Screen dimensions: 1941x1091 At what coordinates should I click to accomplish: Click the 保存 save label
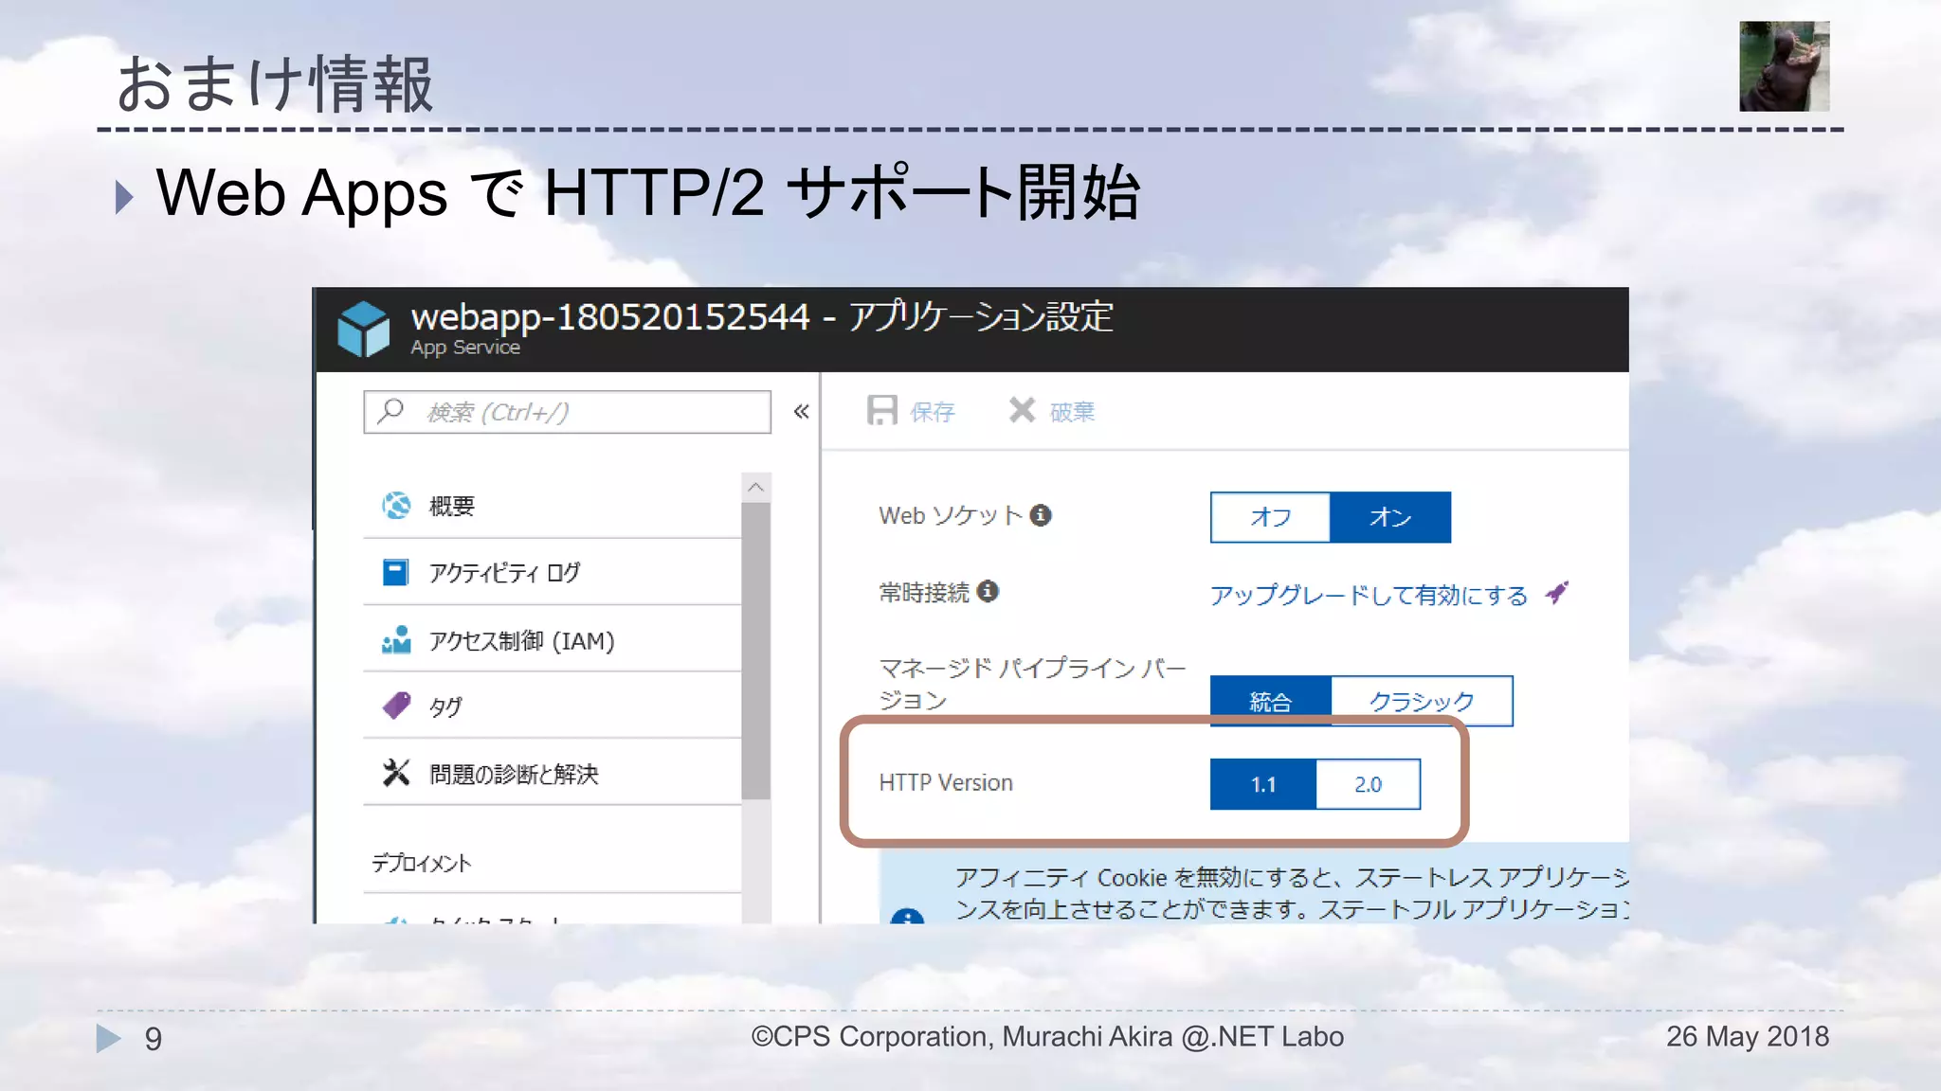[932, 412]
